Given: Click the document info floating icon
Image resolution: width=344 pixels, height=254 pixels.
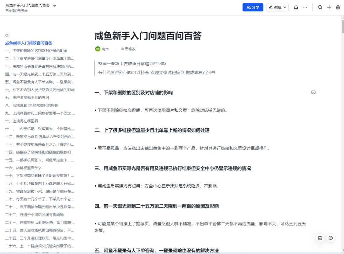Looking at the screenshot, I should click(x=320, y=238).
